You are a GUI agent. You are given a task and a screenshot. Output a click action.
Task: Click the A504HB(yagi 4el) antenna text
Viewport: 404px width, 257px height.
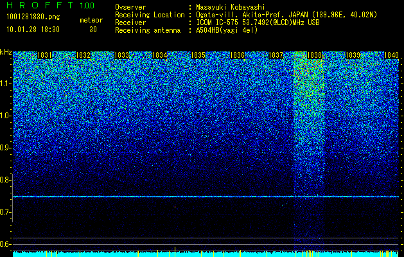point(227,30)
